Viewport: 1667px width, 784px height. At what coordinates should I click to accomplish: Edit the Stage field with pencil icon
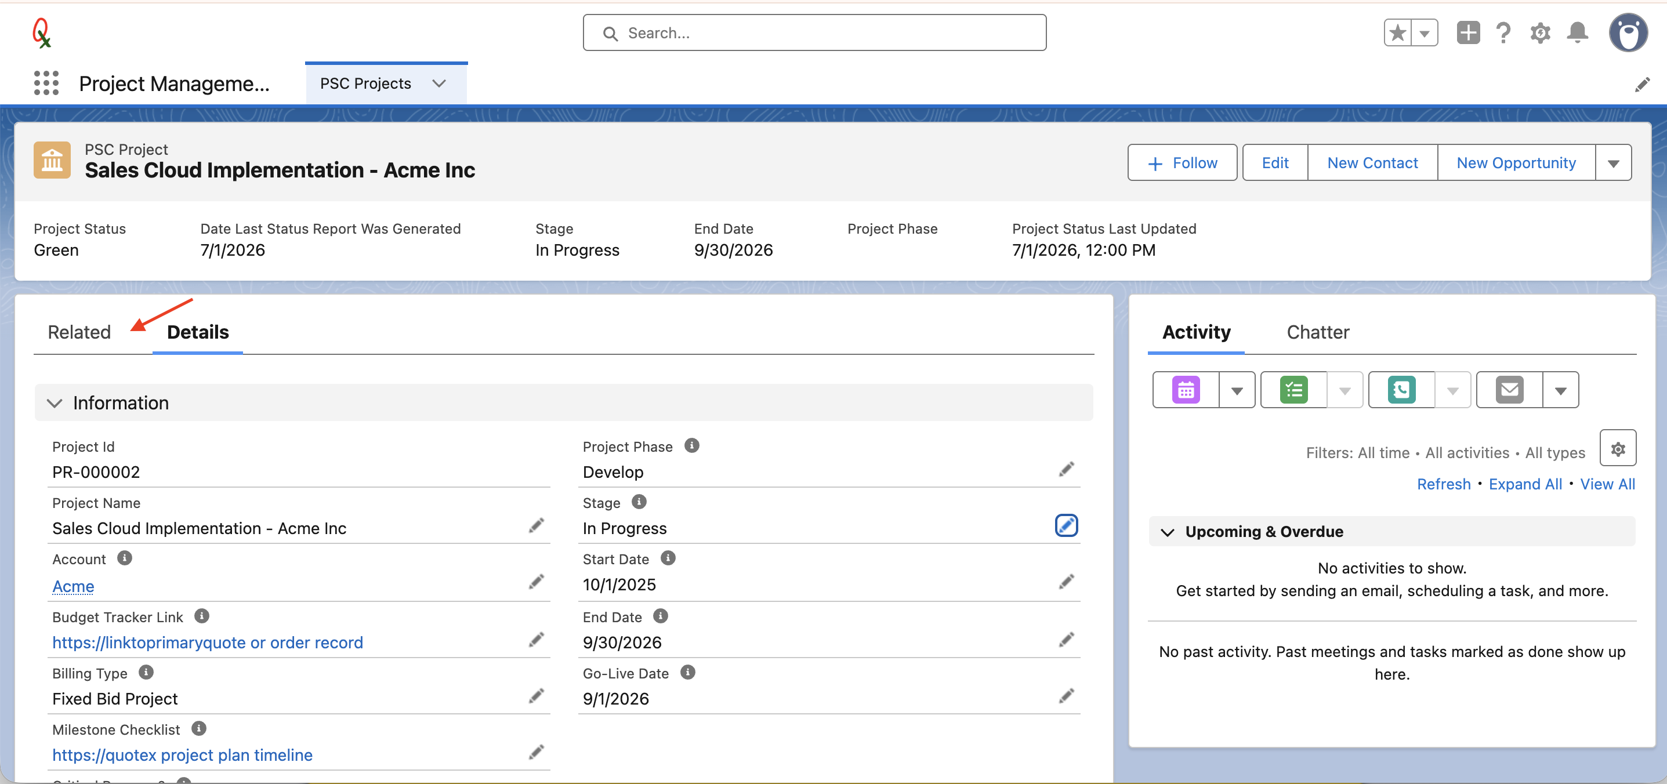(1066, 526)
